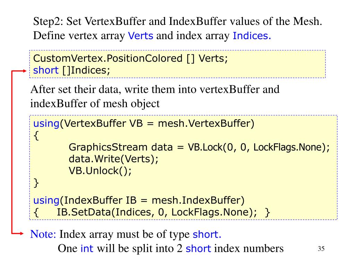The width and height of the screenshot is (355, 266).
Task: Click the blue short keyword in code
Action: [x=46, y=70]
